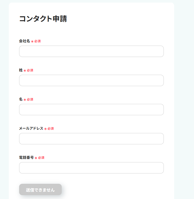
Task: Focus the 電話番号 input box
Action: click(91, 168)
